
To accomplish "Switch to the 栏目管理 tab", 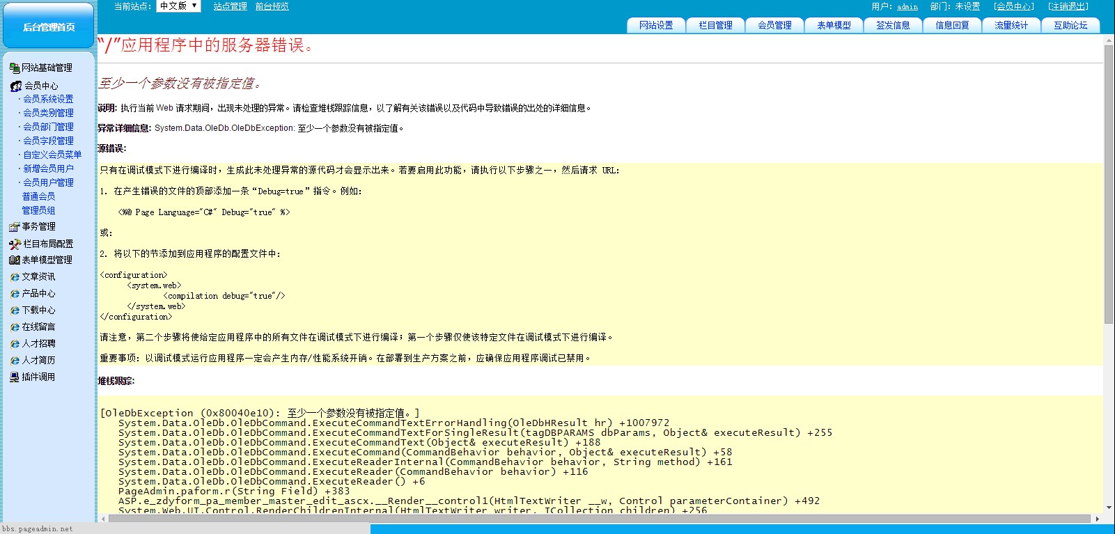I will 715,25.
